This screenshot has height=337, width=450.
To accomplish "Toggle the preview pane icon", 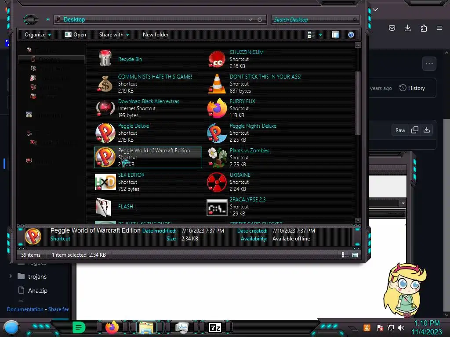I will tap(335, 35).
